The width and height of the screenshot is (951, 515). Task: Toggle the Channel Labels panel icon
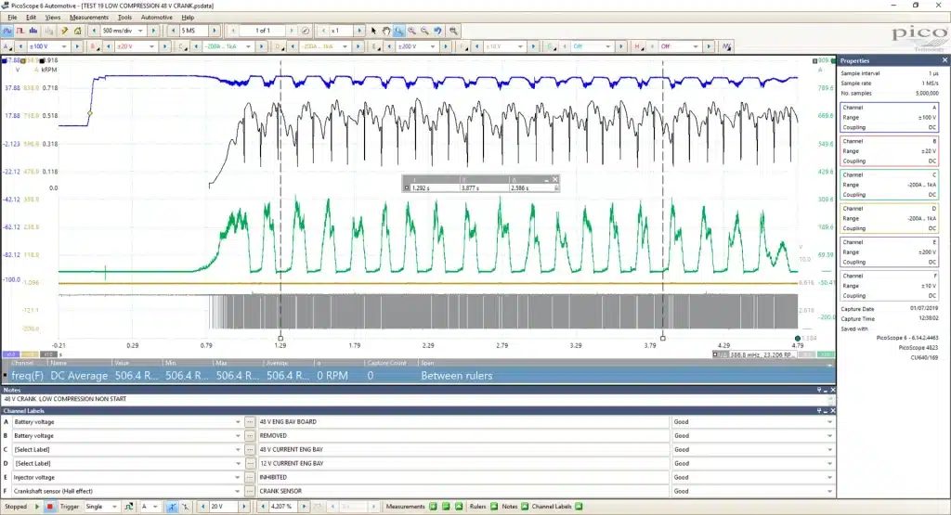point(579,507)
